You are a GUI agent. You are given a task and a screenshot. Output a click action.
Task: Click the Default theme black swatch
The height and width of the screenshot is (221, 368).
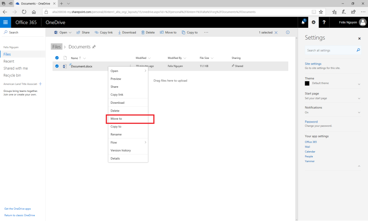click(307, 83)
